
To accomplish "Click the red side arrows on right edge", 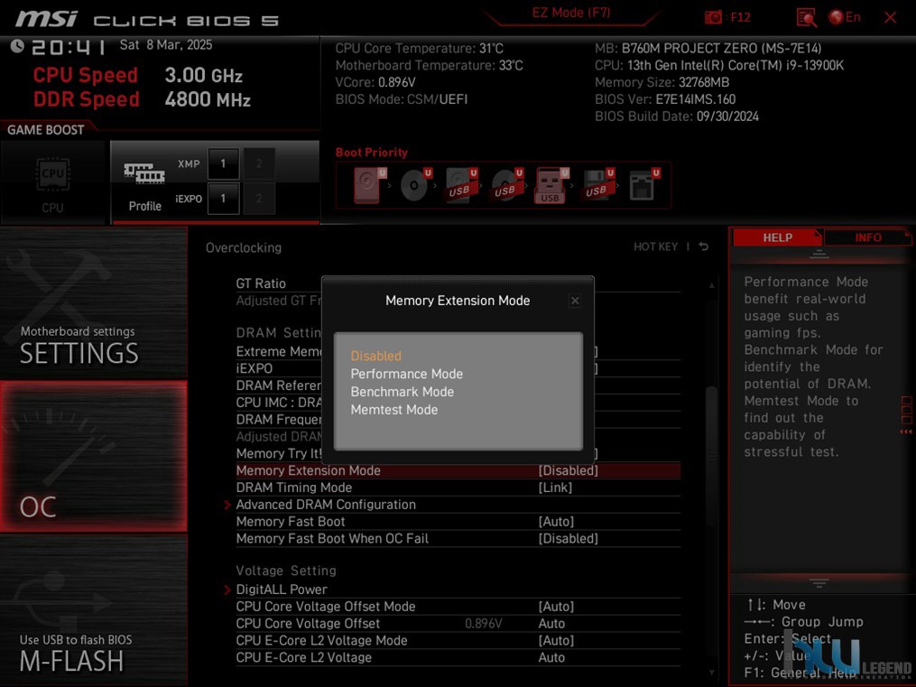I will (x=906, y=432).
